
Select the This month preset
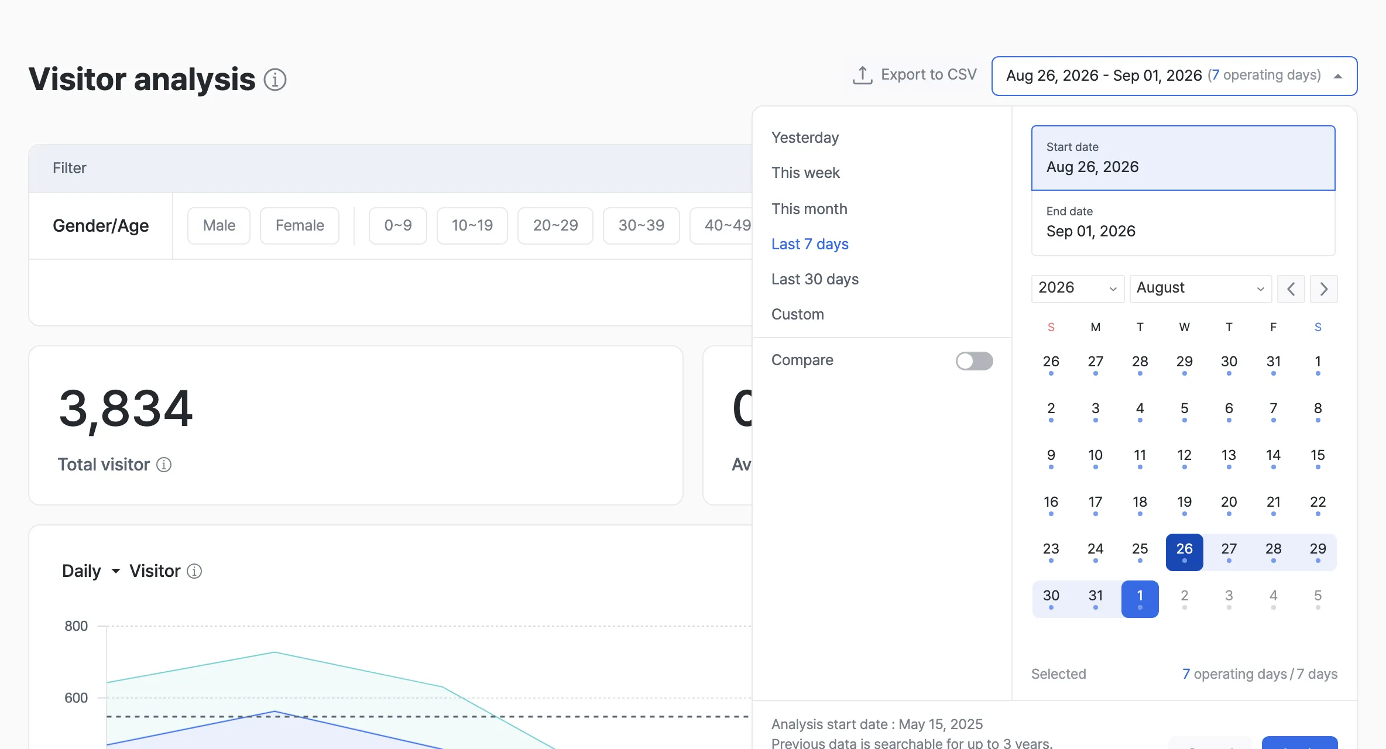(x=809, y=209)
